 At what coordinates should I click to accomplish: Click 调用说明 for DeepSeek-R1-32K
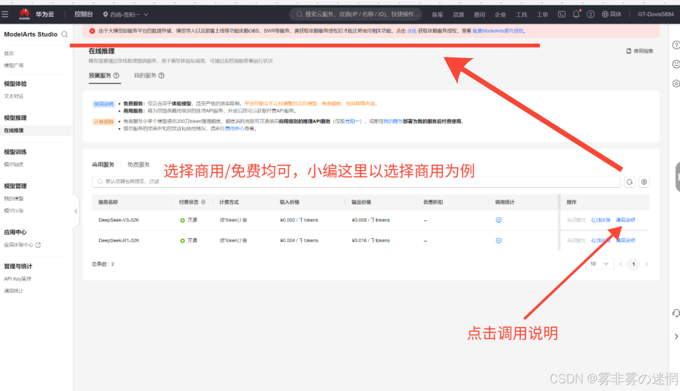[625, 241]
